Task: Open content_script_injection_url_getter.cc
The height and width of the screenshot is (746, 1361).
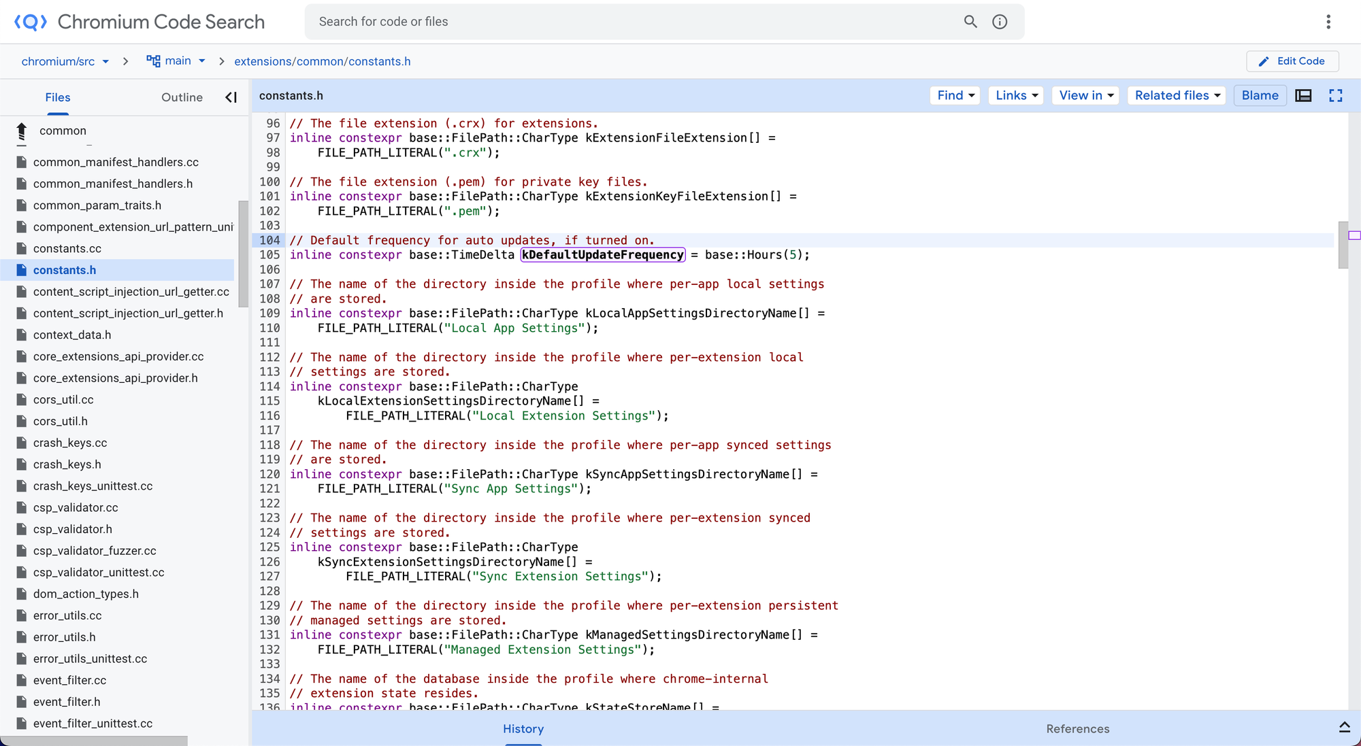Action: [x=131, y=292]
